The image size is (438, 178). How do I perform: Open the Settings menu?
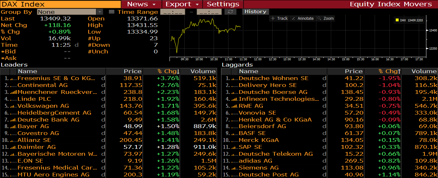tap(223, 4)
